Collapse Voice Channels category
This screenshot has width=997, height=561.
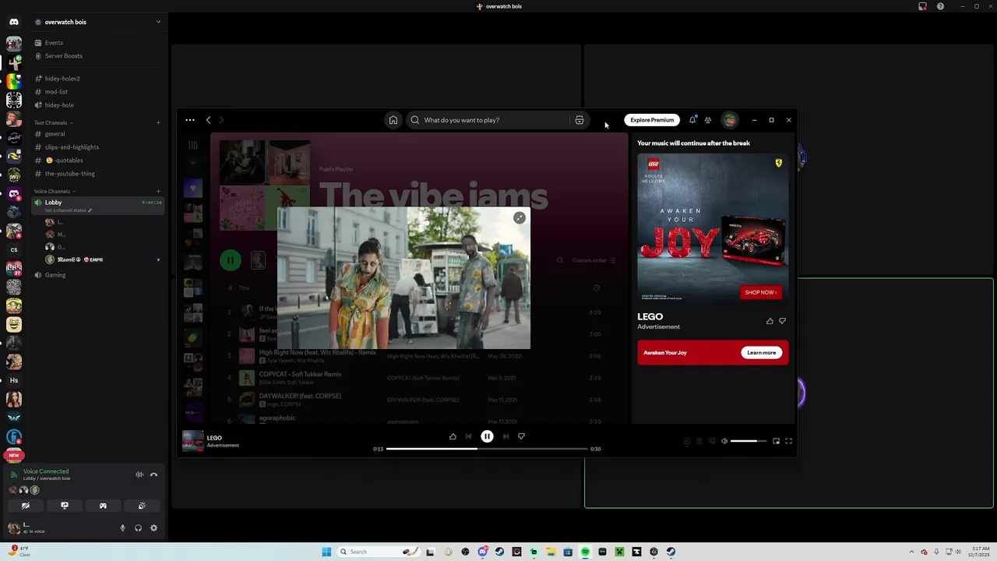(x=55, y=191)
